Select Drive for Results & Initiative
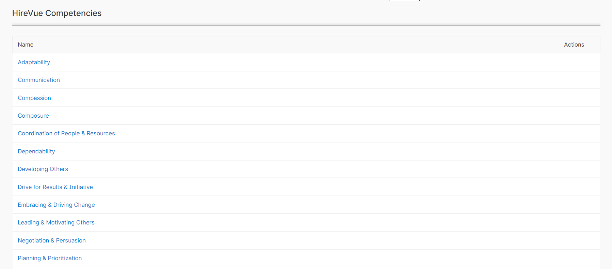 (55, 187)
